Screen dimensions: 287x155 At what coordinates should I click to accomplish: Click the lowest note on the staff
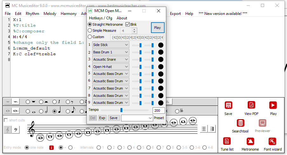point(40,138)
